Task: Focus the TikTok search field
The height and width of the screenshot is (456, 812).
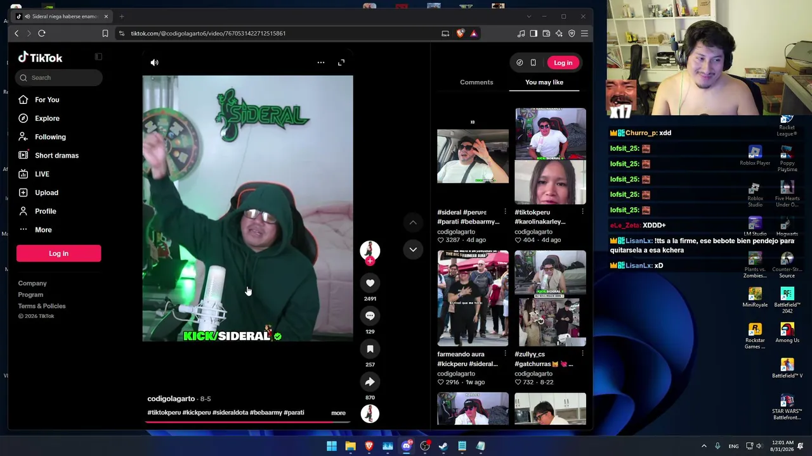Action: [x=59, y=78]
